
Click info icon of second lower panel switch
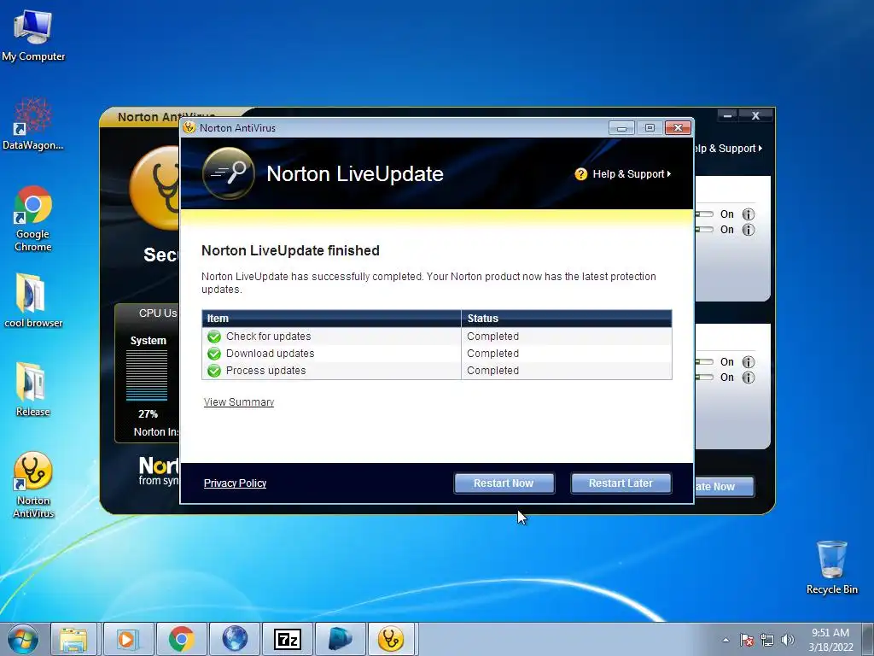click(749, 378)
